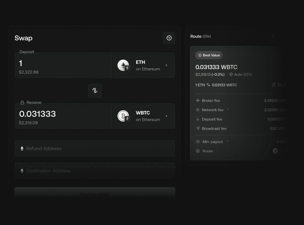Click the Route (23s) header text
Viewport: 304px width, 225px height.
(201, 36)
